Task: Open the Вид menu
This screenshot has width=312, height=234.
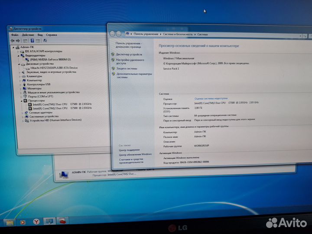Action: pyautogui.click(x=40, y=35)
